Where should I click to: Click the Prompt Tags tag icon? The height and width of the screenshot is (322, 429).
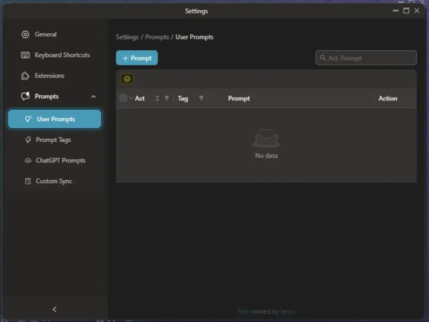coord(28,140)
